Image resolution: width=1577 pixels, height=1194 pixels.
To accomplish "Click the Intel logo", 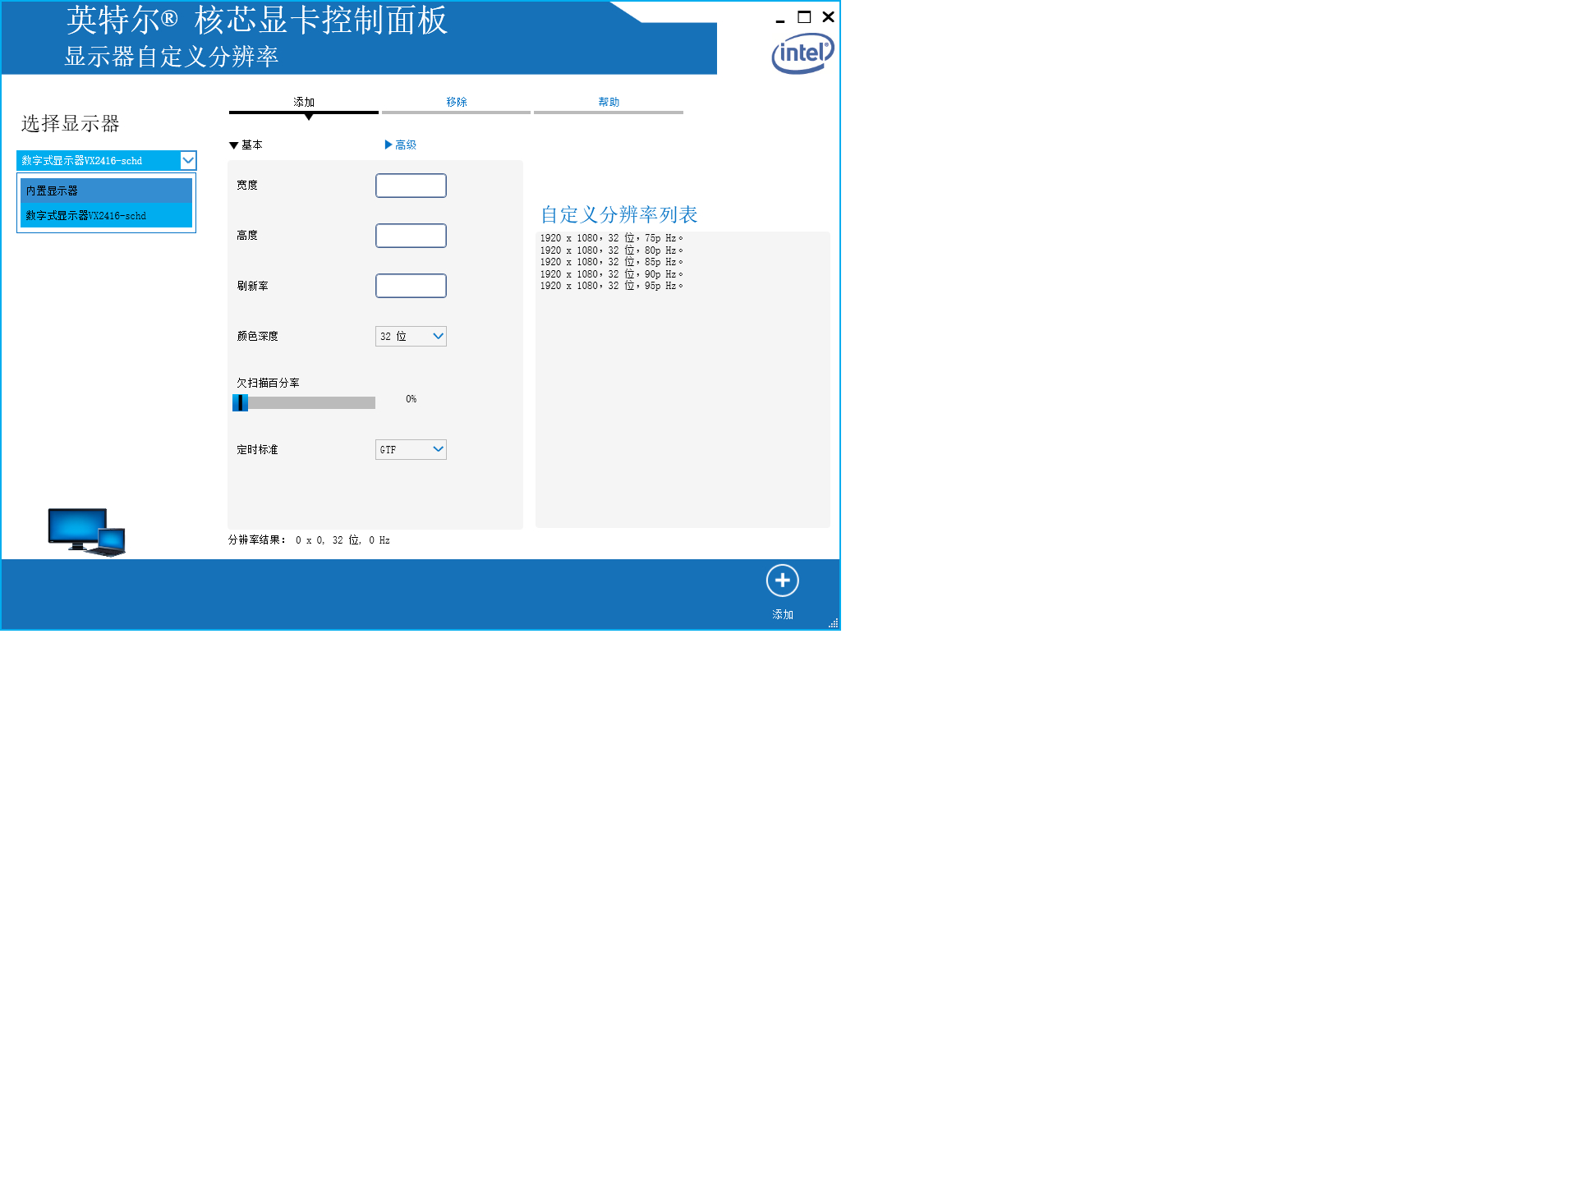I will [802, 53].
